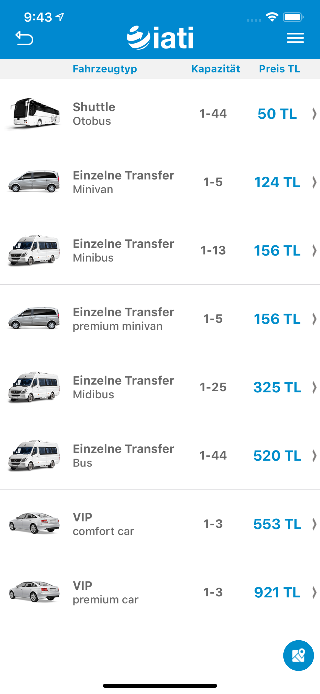Tap the Midibus vehicle image
320x694 pixels.
click(x=34, y=387)
